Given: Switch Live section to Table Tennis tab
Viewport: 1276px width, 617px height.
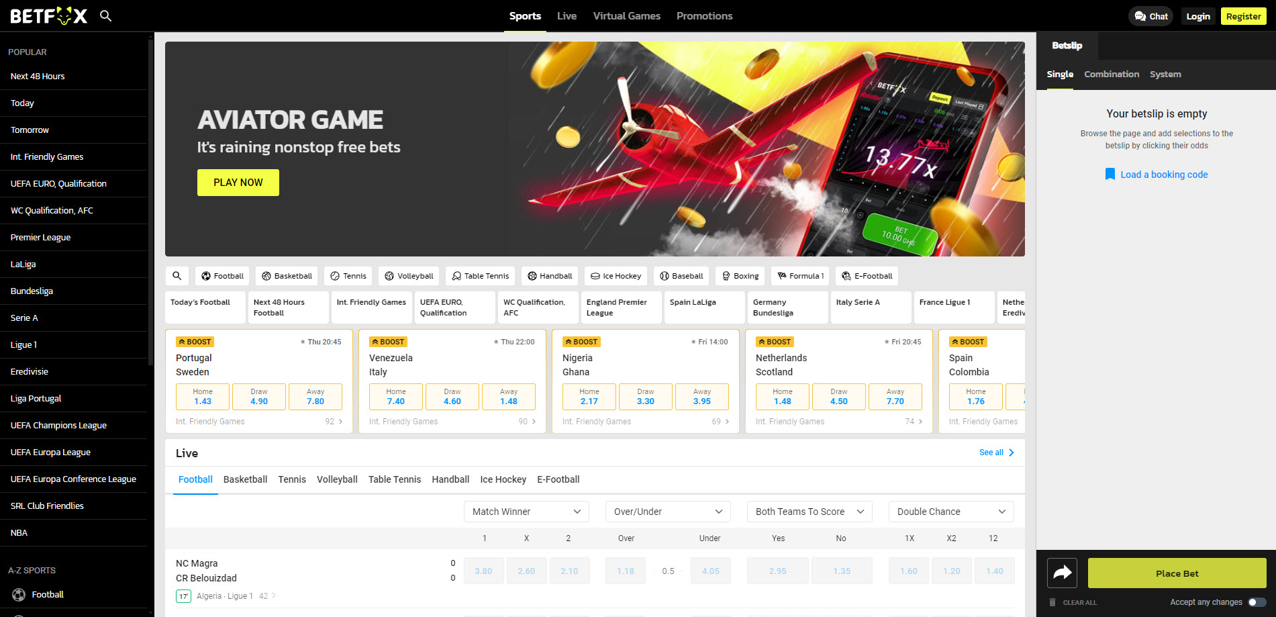Looking at the screenshot, I should [395, 479].
